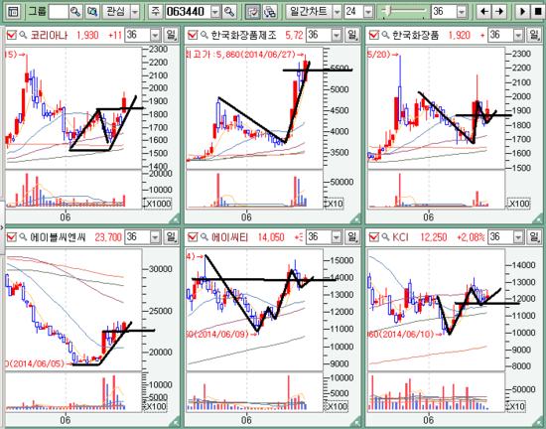Image resolution: width=546 pixels, height=429 pixels.
Task: Maximize the 한국화장품 chart corner icon
Action: [x=537, y=219]
